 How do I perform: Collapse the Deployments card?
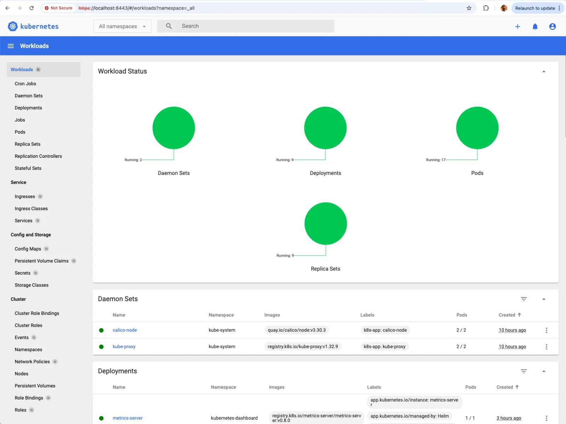click(x=544, y=371)
